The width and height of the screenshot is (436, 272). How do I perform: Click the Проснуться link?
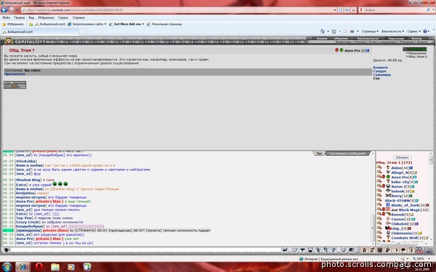click(15, 74)
